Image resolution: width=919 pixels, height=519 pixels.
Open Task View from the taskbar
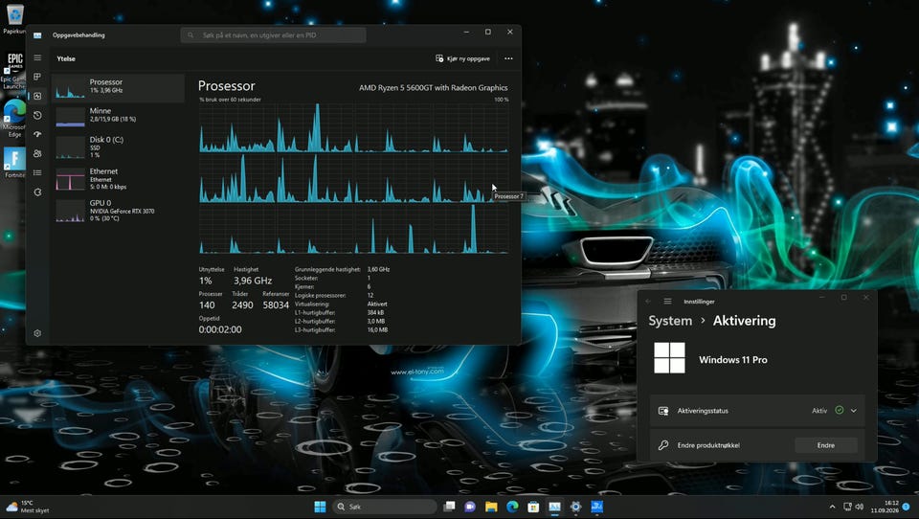[x=449, y=507]
